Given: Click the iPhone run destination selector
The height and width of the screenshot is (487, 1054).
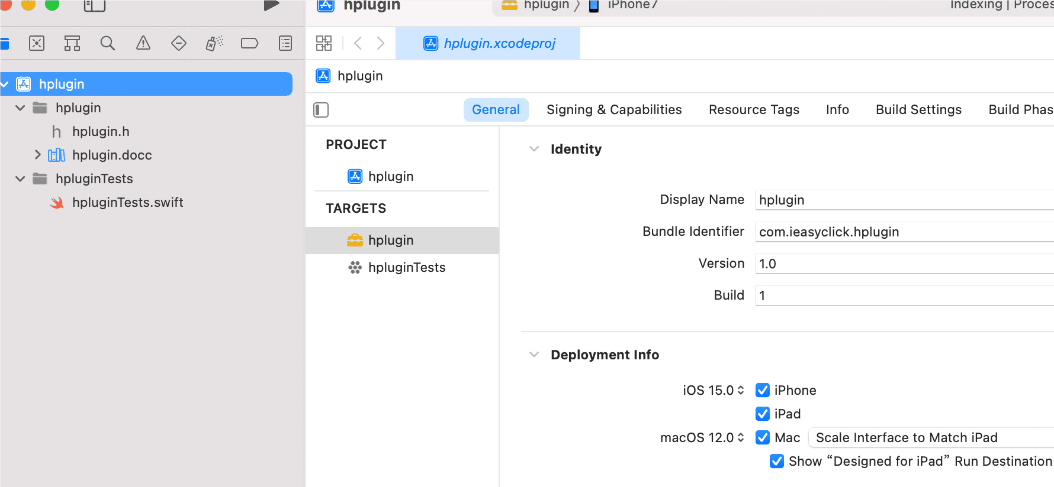Looking at the screenshot, I should (623, 5).
